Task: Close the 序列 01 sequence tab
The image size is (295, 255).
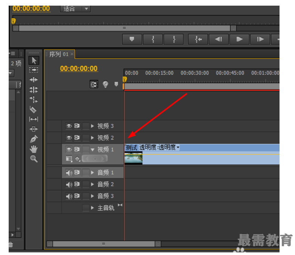Action: pyautogui.click(x=72, y=54)
